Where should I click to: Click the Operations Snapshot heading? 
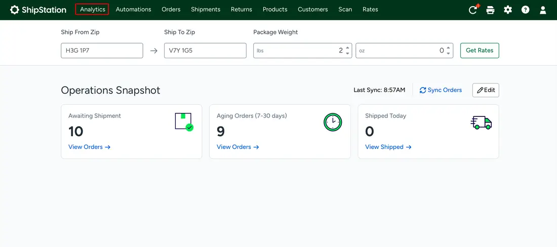pyautogui.click(x=110, y=90)
